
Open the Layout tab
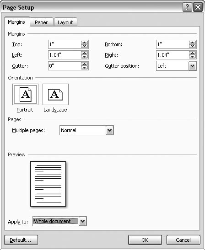tap(65, 22)
